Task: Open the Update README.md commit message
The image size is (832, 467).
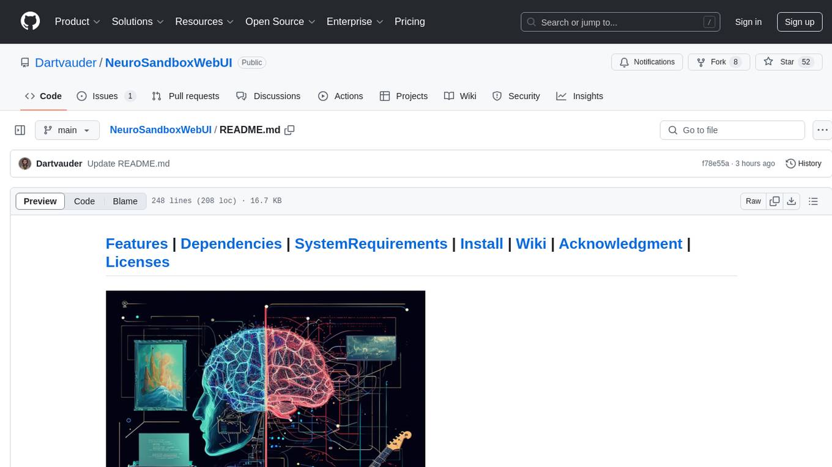Action: point(128,164)
